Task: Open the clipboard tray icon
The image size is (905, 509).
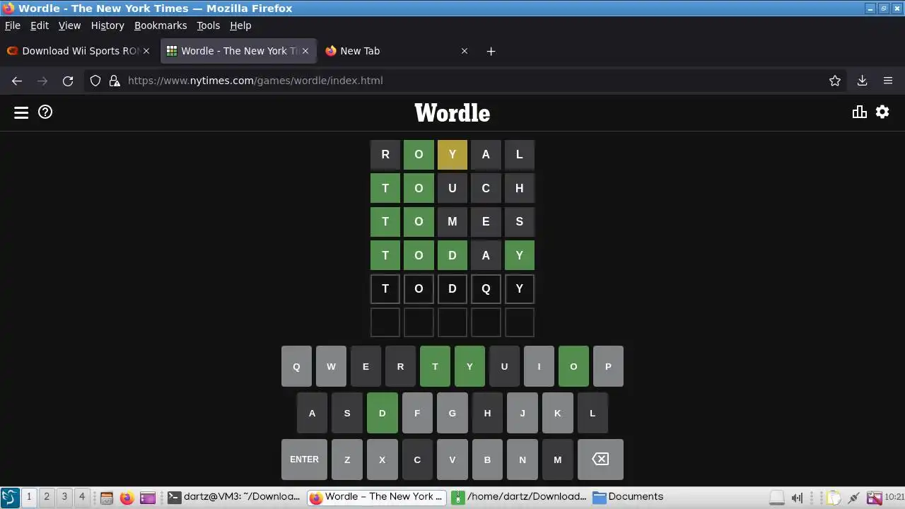Action: point(834,498)
